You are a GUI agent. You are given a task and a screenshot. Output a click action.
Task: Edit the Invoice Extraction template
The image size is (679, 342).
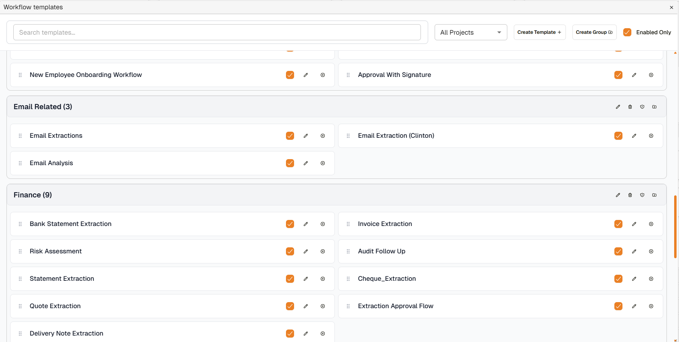(x=634, y=224)
